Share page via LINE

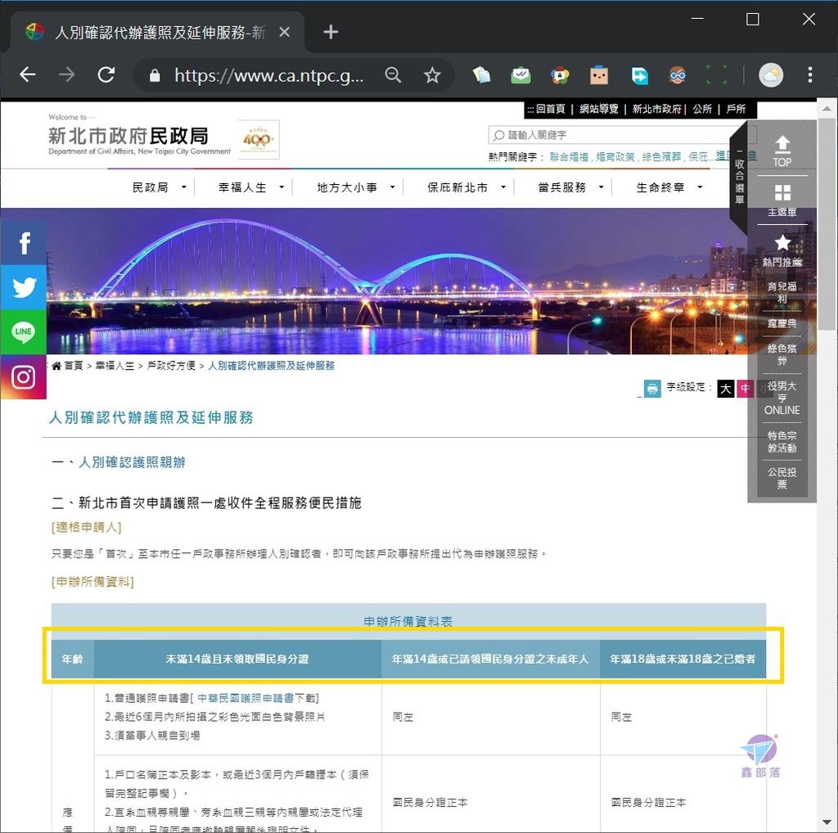[x=24, y=332]
